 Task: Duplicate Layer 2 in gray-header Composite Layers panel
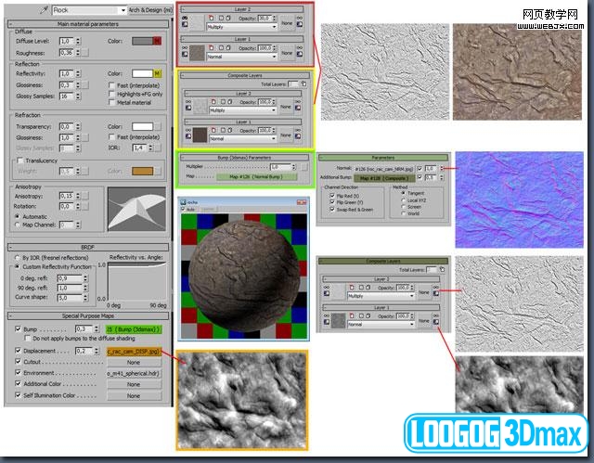pos(230,102)
